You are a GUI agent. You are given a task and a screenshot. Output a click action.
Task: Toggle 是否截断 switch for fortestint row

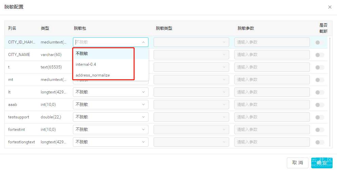[320, 130]
